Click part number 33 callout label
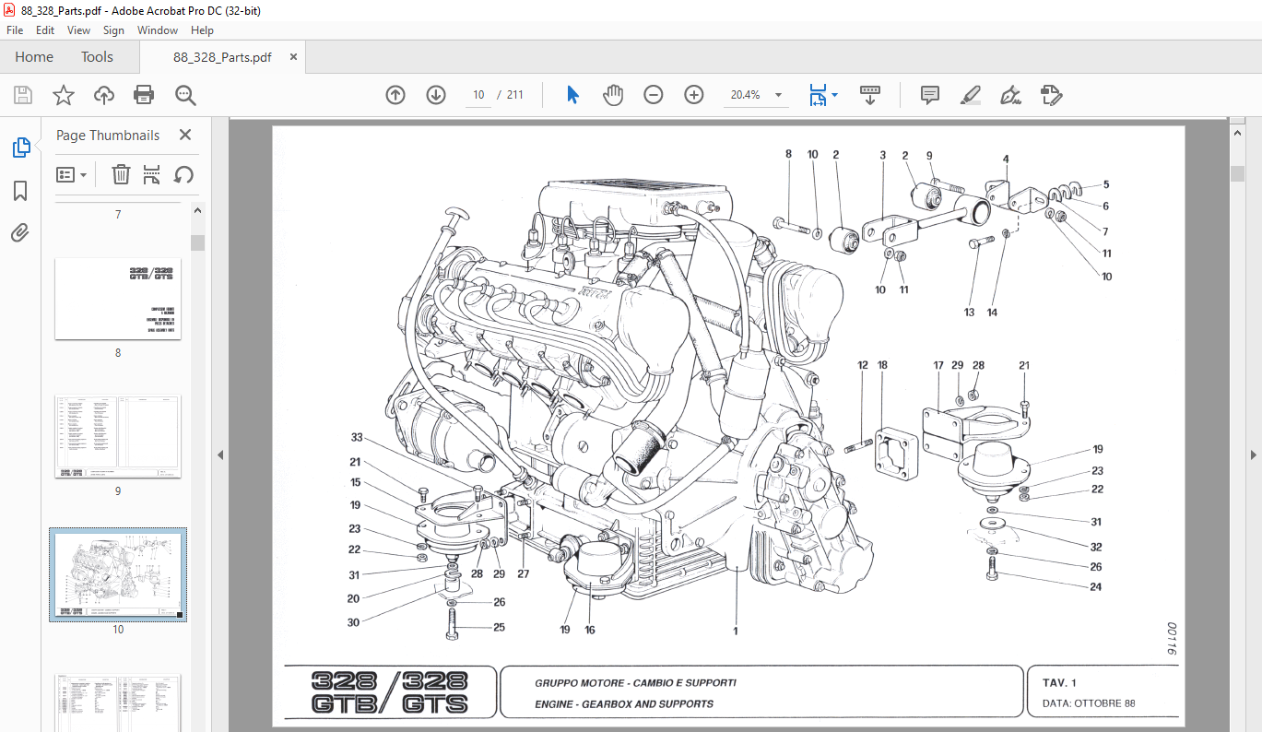 tap(357, 437)
